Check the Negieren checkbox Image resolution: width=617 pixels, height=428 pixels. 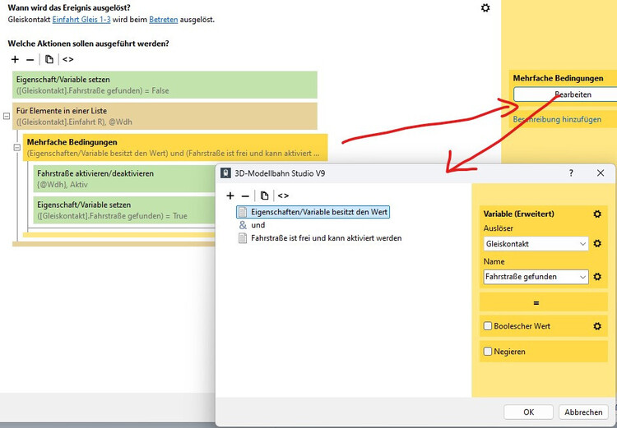coord(488,352)
